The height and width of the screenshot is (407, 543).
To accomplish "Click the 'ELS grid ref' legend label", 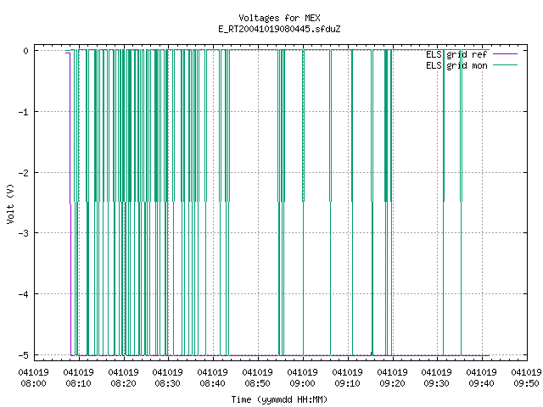I will coord(456,54).
